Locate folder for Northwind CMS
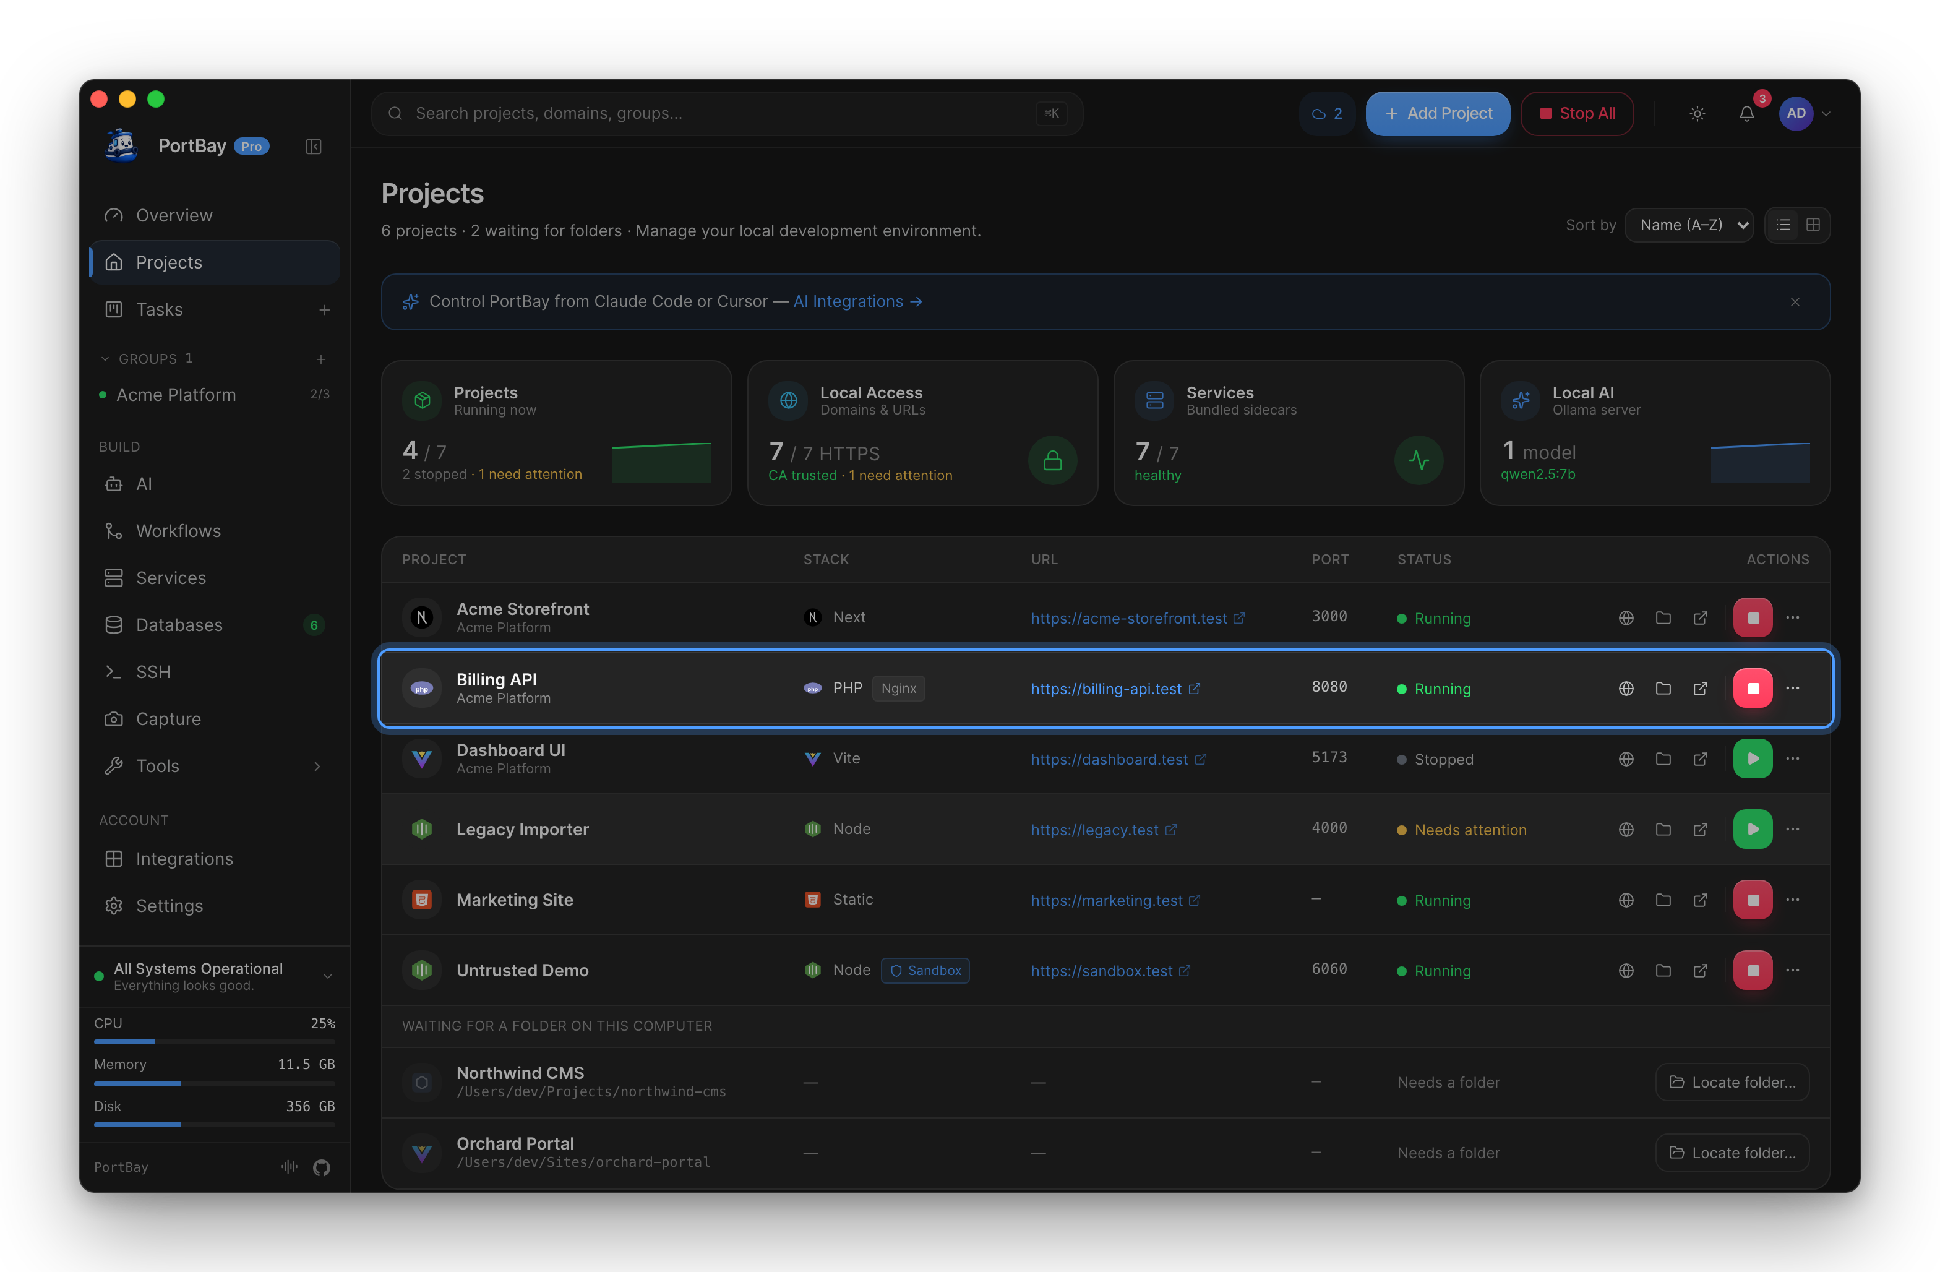The height and width of the screenshot is (1272, 1940). pos(1732,1082)
